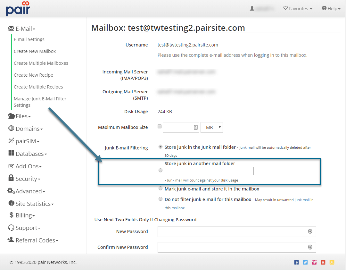Click the key icon in Confirm New Password field
The image size is (346, 270).
point(310,247)
